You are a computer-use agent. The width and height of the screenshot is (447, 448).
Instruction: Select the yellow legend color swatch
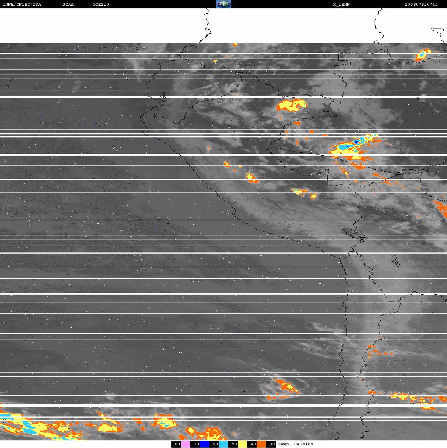pyautogui.click(x=243, y=444)
